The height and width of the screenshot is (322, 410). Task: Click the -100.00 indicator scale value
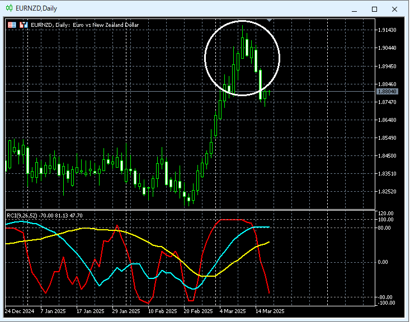click(x=386, y=303)
